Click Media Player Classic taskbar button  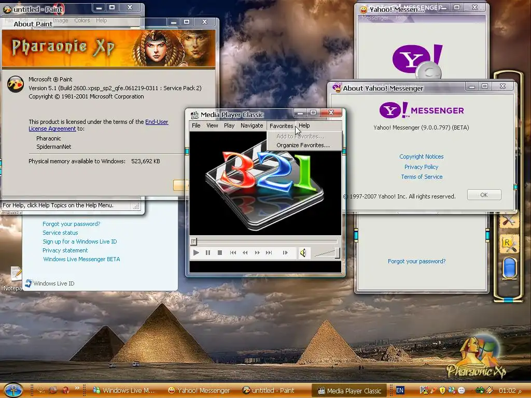350,391
